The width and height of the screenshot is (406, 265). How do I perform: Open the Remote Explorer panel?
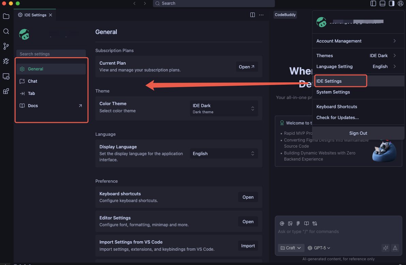(6, 77)
